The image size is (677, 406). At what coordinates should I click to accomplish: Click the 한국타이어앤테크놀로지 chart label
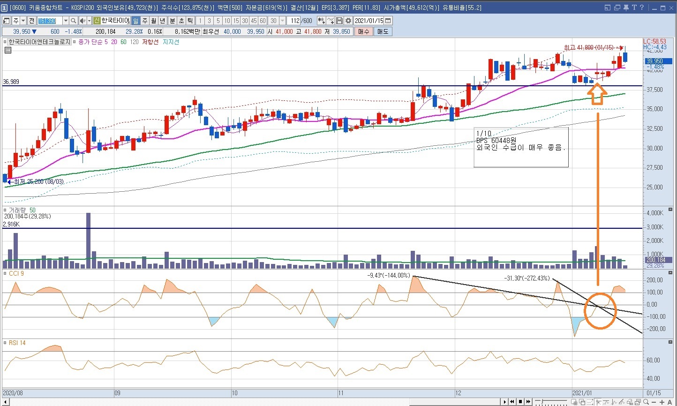point(40,42)
